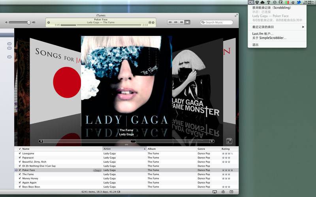Uncheck the Again Again song checkbox
This screenshot has width=316, height=197.
20,183
